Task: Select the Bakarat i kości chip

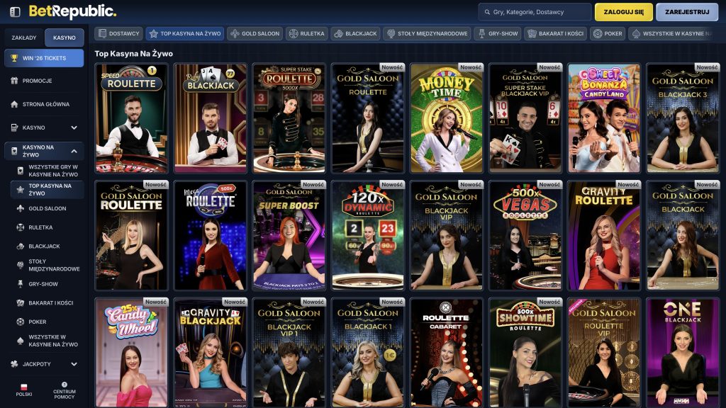Action: (x=556, y=34)
